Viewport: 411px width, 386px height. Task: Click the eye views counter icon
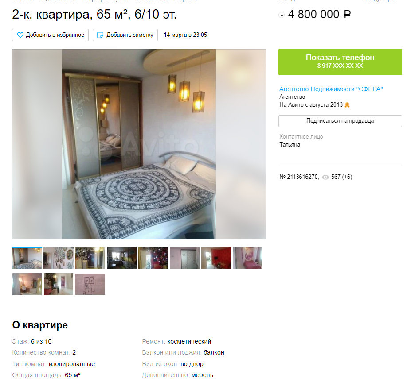click(325, 178)
